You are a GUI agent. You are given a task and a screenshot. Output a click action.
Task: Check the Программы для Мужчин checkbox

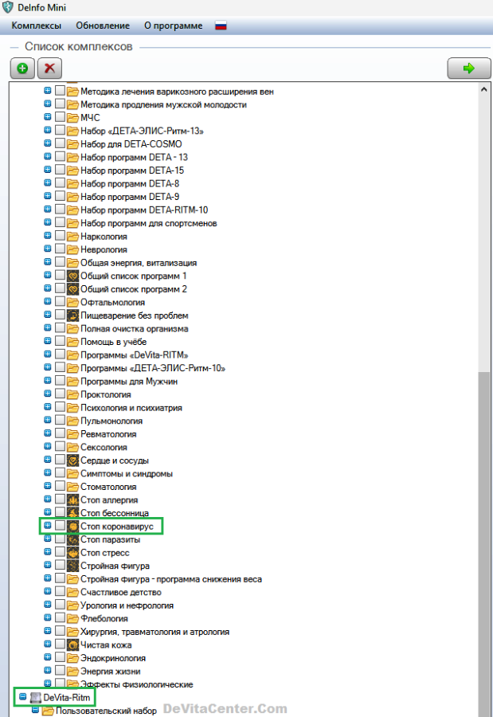(60, 381)
